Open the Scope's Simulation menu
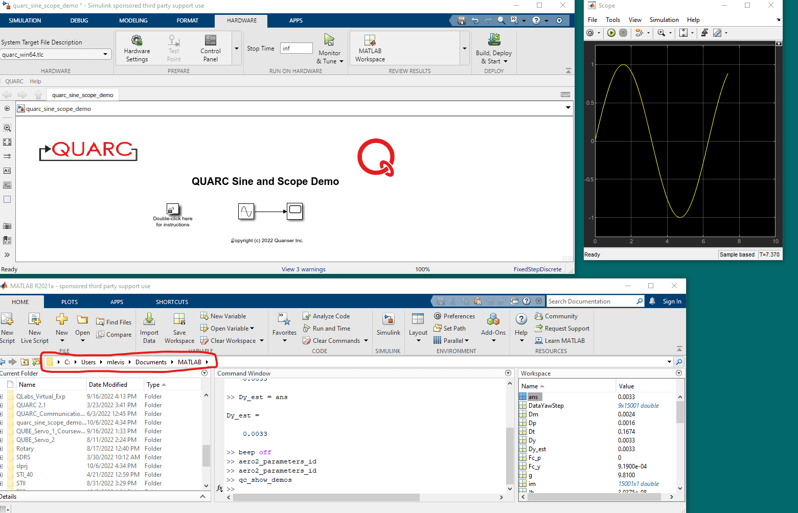Image resolution: width=798 pixels, height=513 pixels. (x=664, y=20)
